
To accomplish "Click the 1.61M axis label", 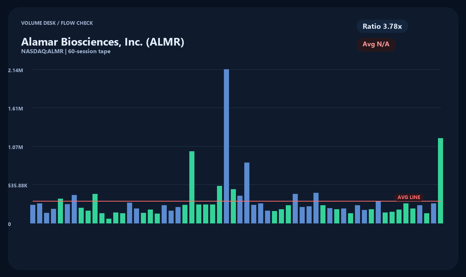I will point(16,109).
